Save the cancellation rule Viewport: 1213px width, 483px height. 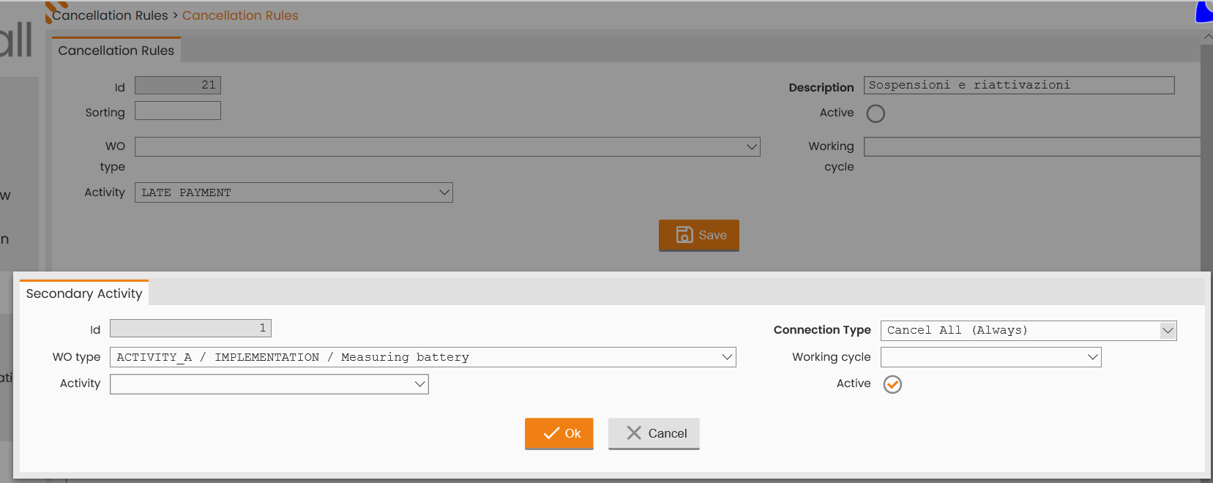pyautogui.click(x=699, y=235)
